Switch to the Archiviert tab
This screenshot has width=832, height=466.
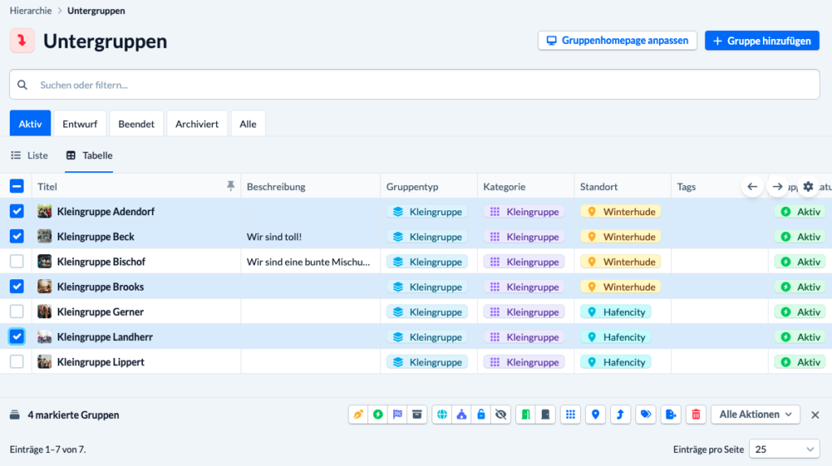tap(197, 123)
